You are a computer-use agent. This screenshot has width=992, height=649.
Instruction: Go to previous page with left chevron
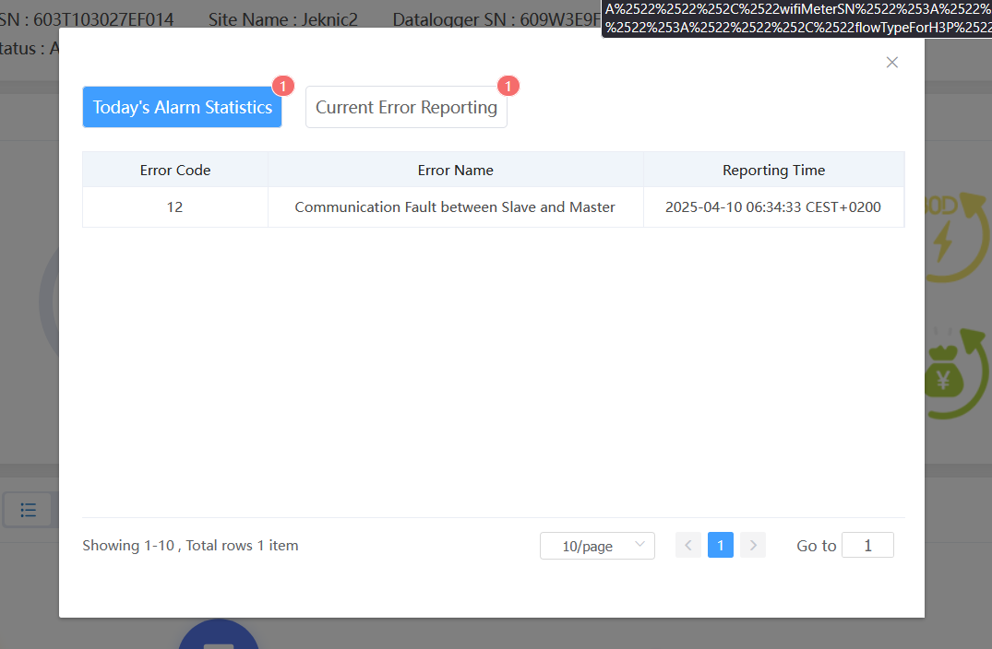(x=687, y=546)
